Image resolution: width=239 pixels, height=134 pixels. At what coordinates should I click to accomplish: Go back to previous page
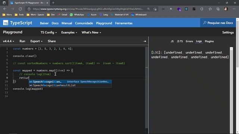[5, 9]
